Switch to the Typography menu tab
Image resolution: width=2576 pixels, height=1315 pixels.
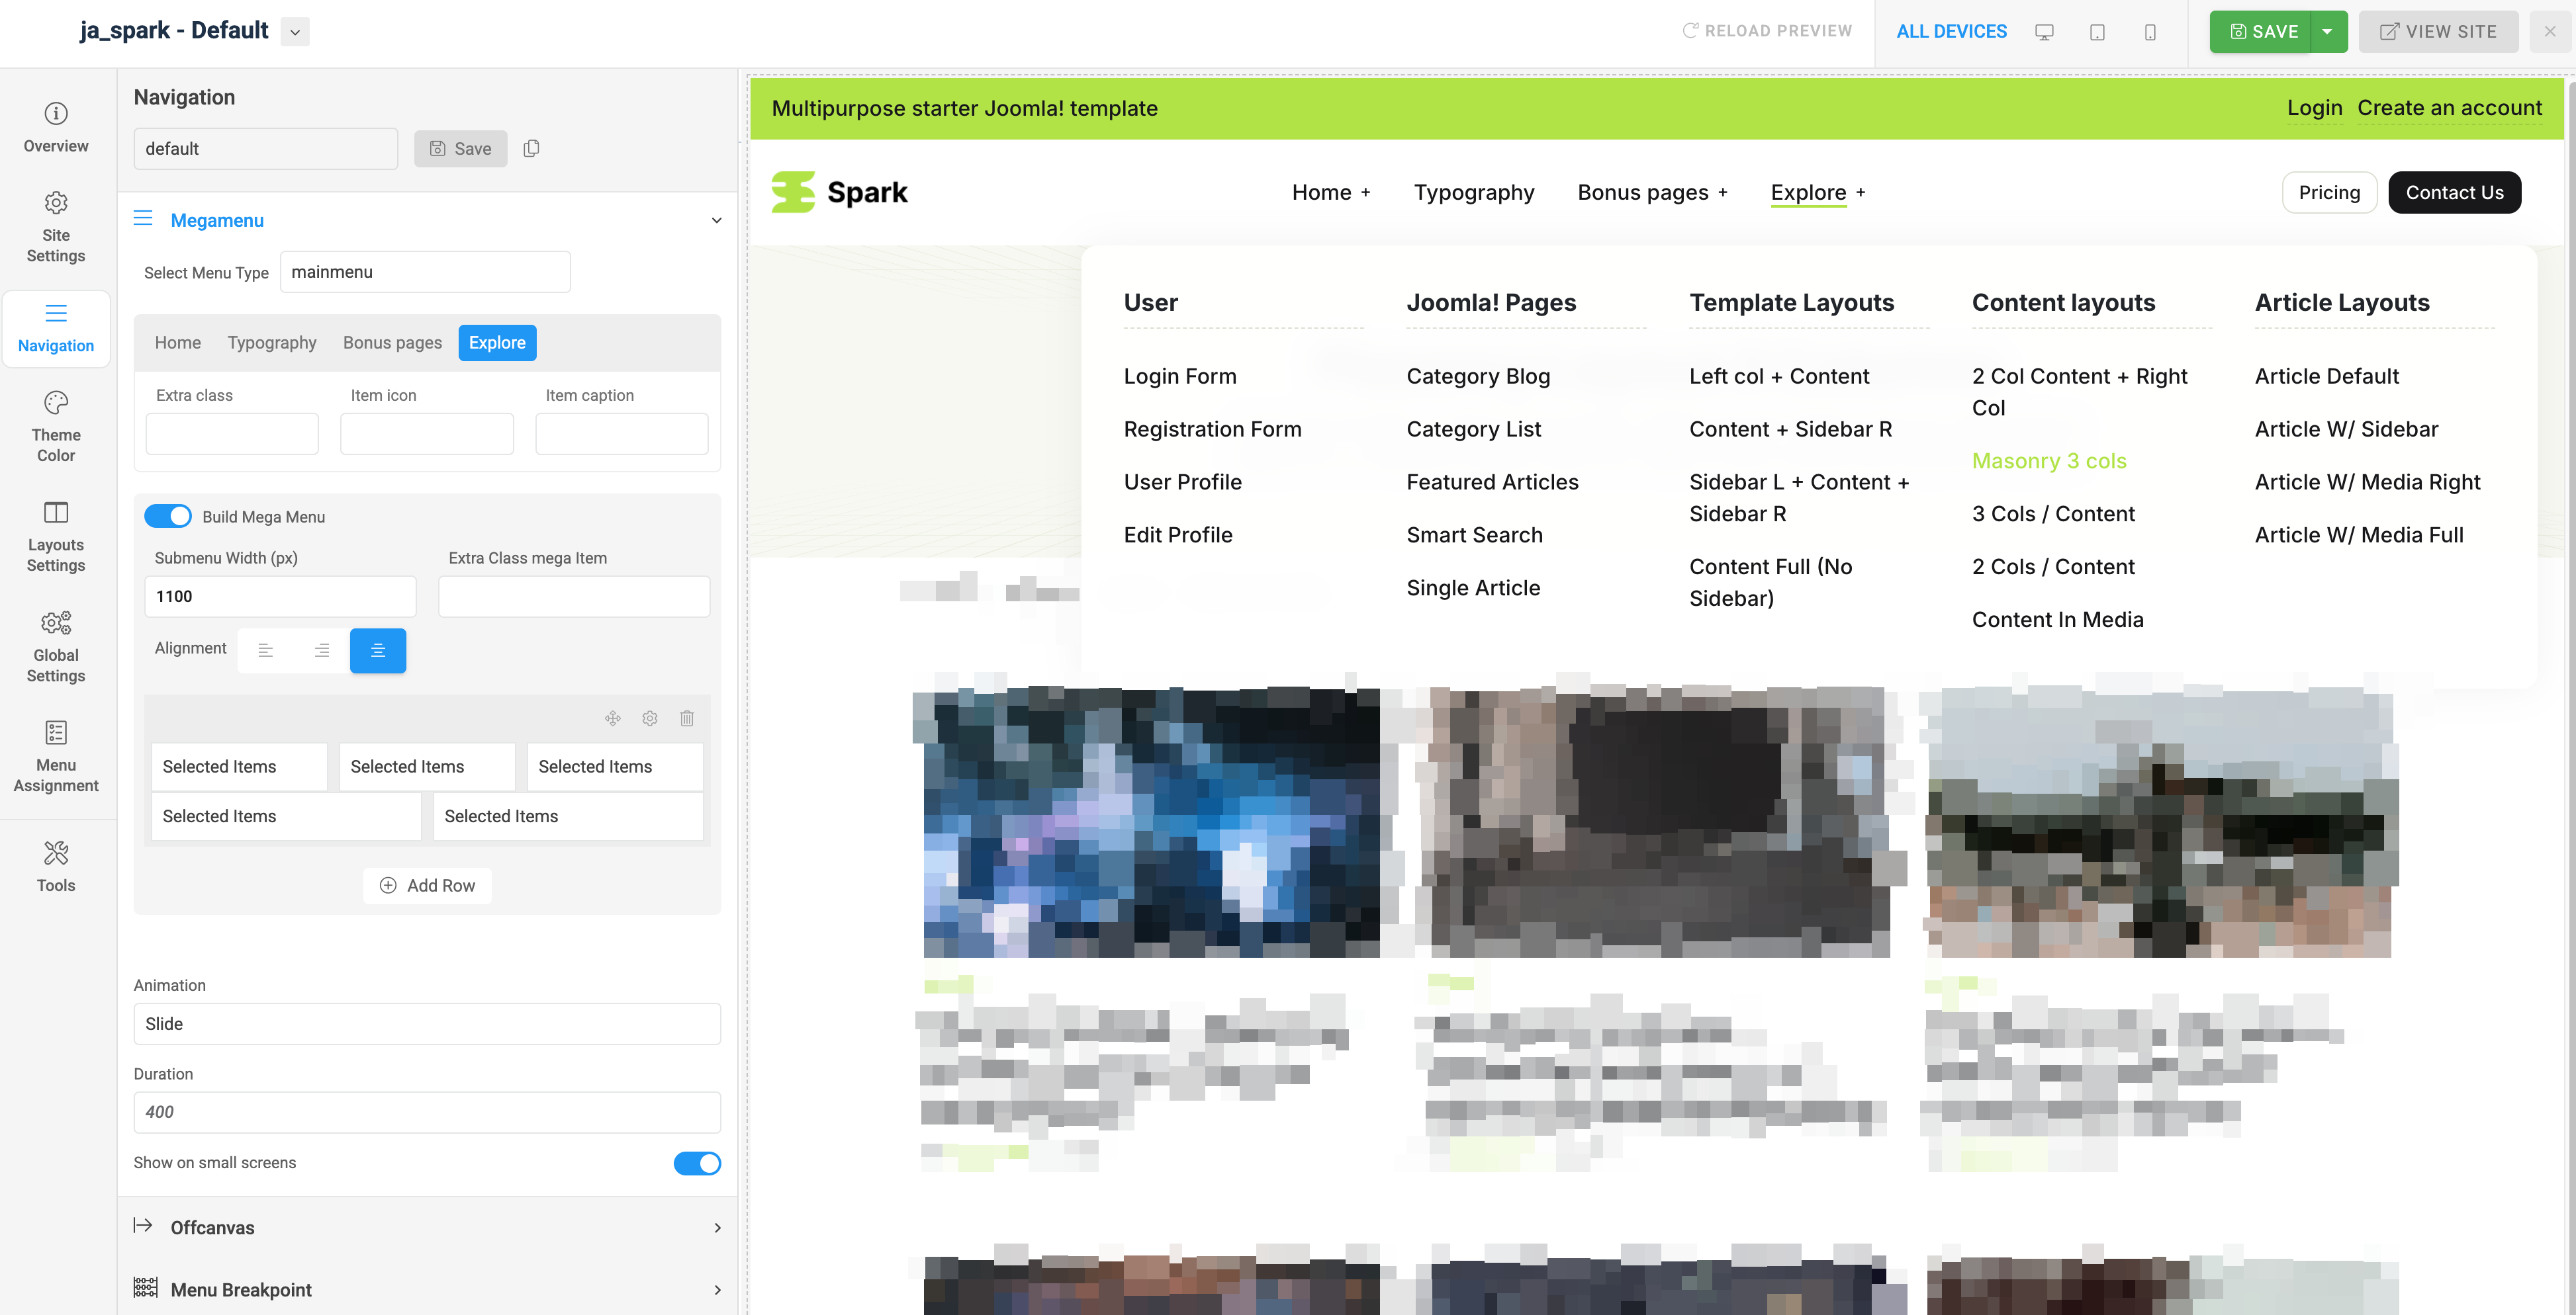[x=272, y=343]
